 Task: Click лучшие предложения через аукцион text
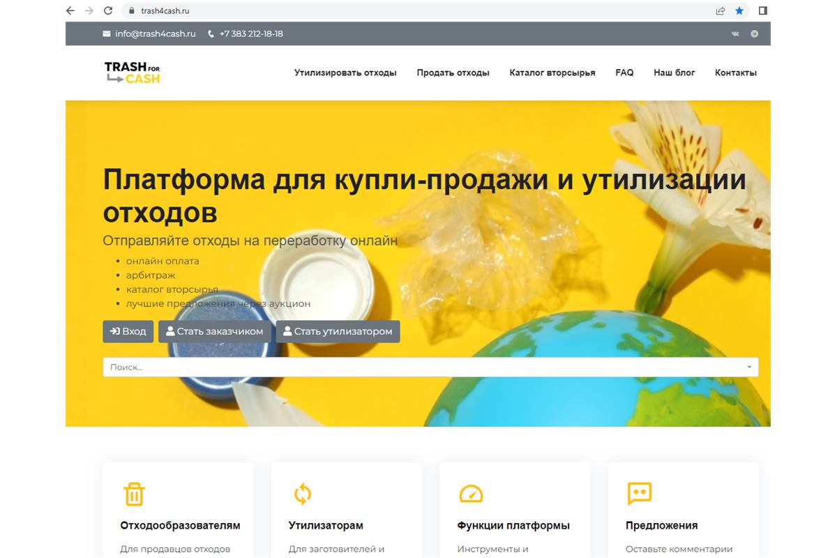tap(218, 304)
